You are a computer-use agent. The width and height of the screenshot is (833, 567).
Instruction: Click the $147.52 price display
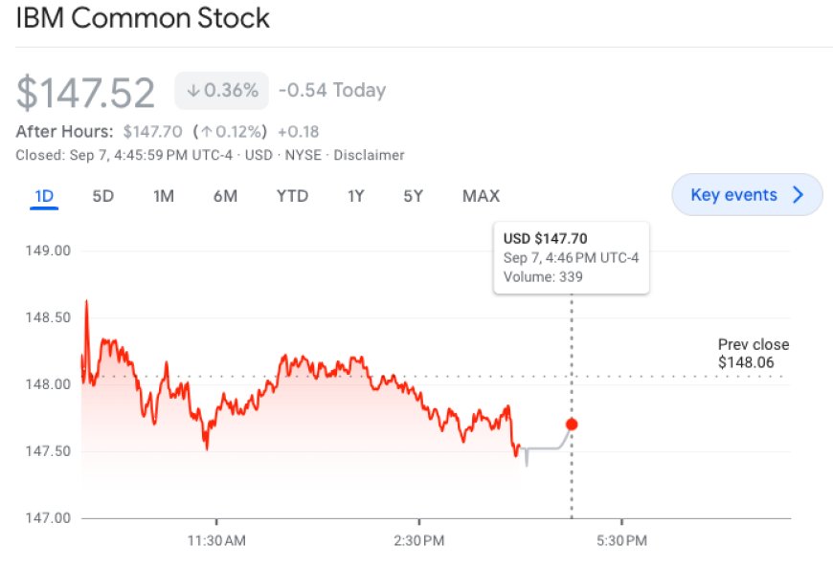(x=87, y=89)
